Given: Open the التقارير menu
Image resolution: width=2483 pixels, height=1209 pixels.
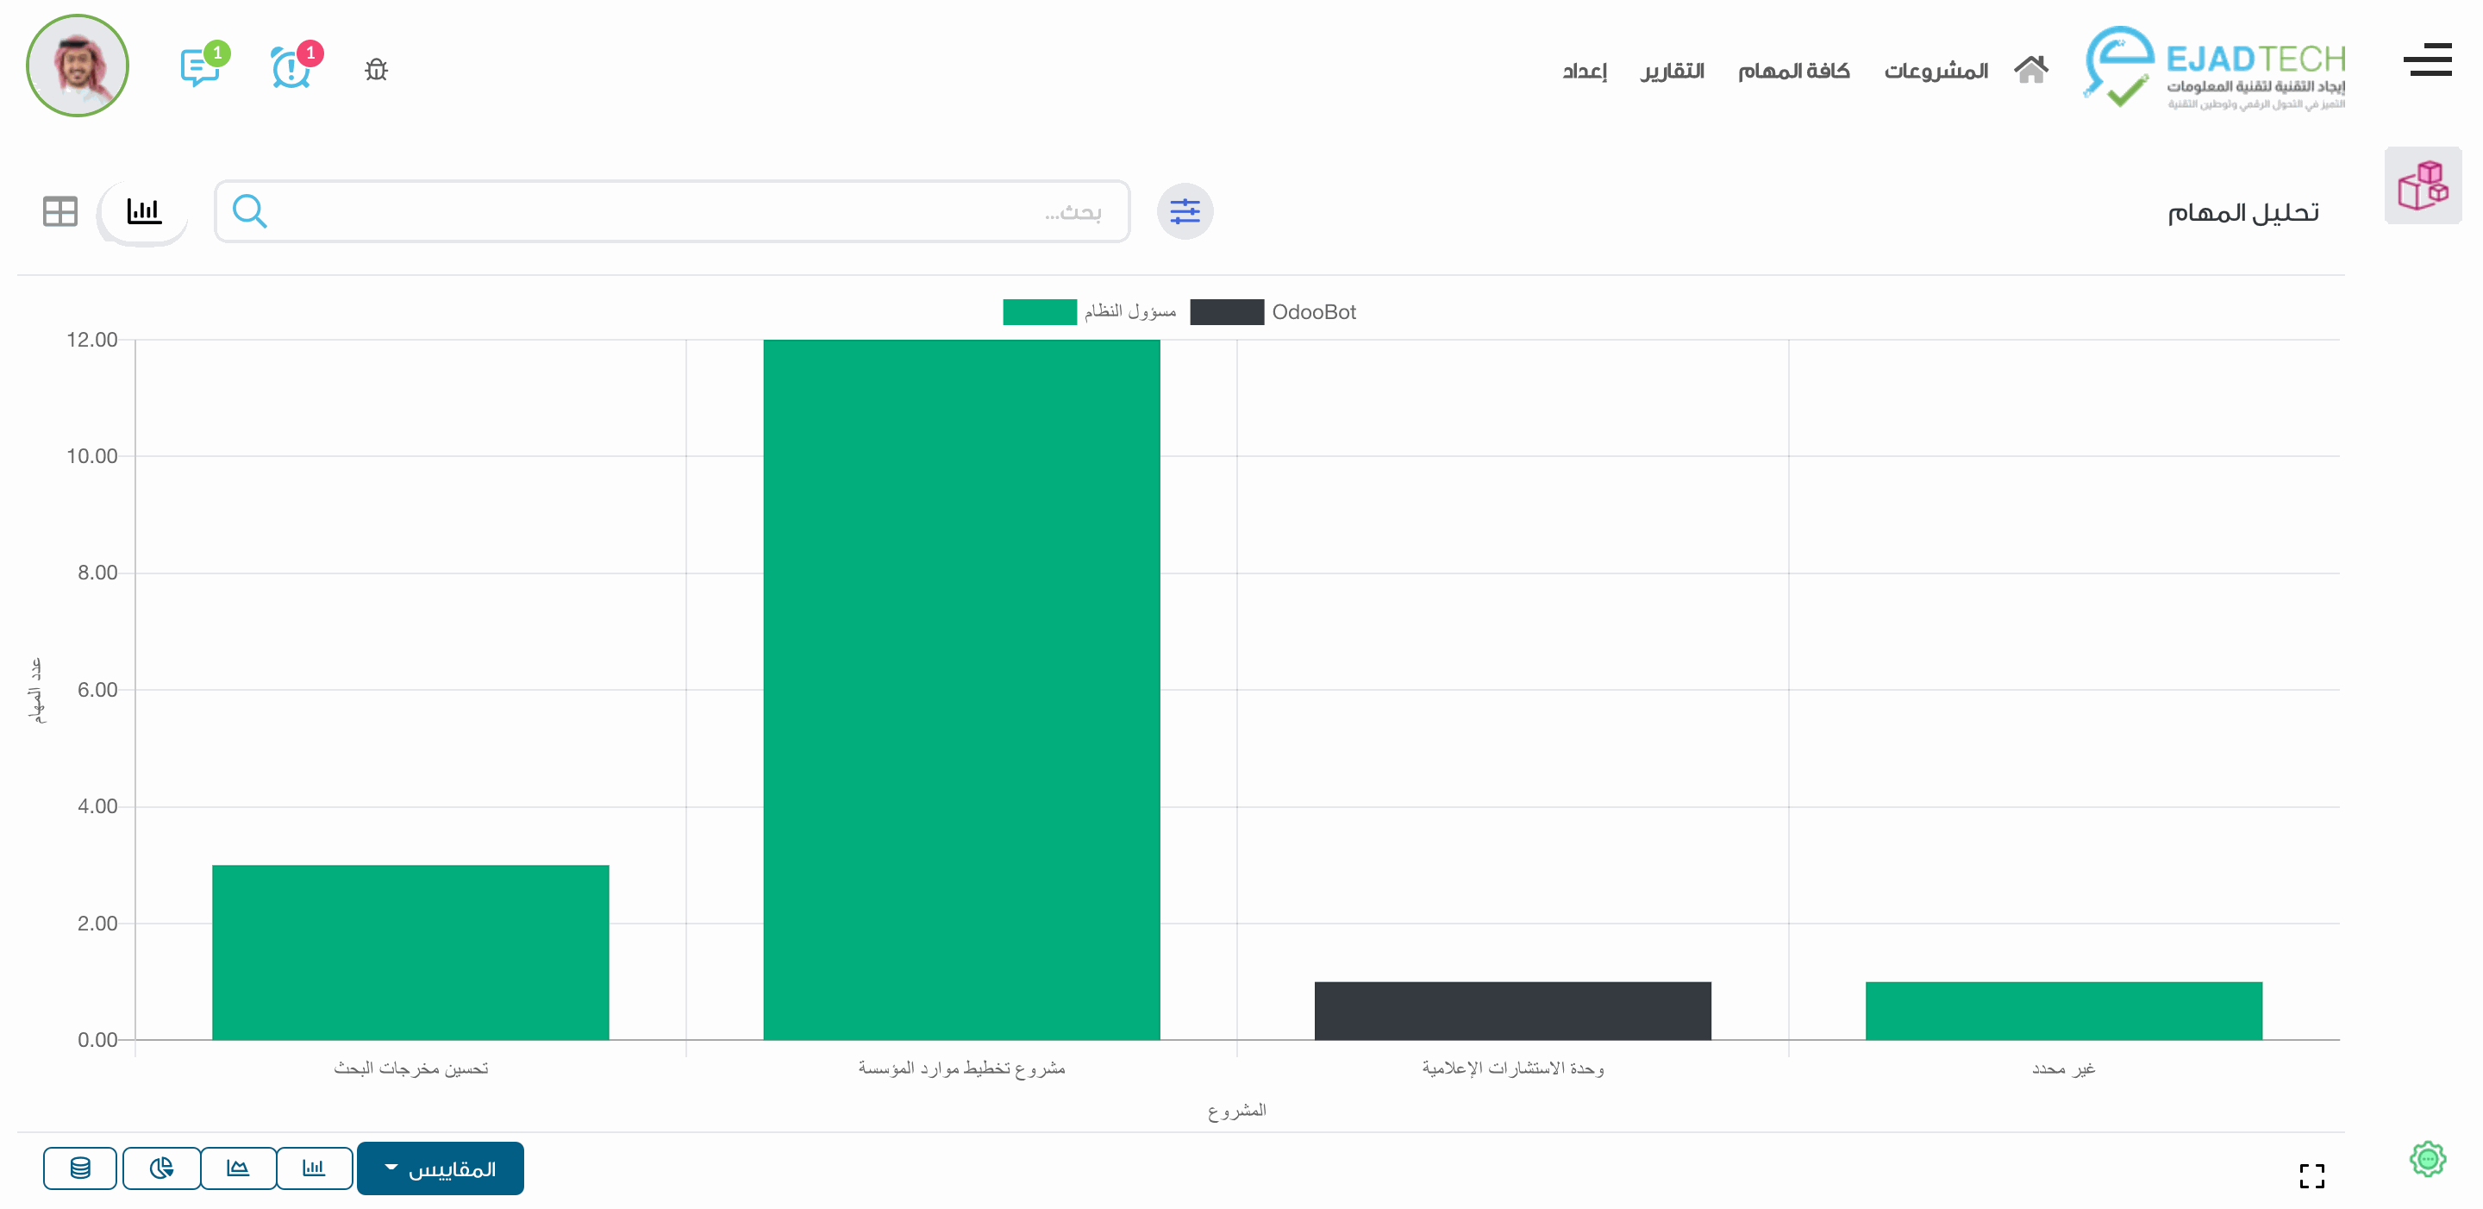Looking at the screenshot, I should pyautogui.click(x=1673, y=72).
